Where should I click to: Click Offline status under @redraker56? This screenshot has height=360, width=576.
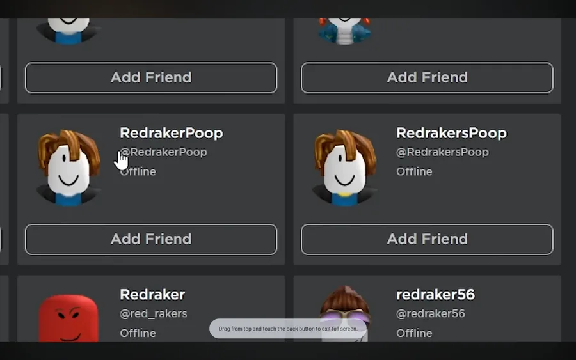(x=414, y=333)
